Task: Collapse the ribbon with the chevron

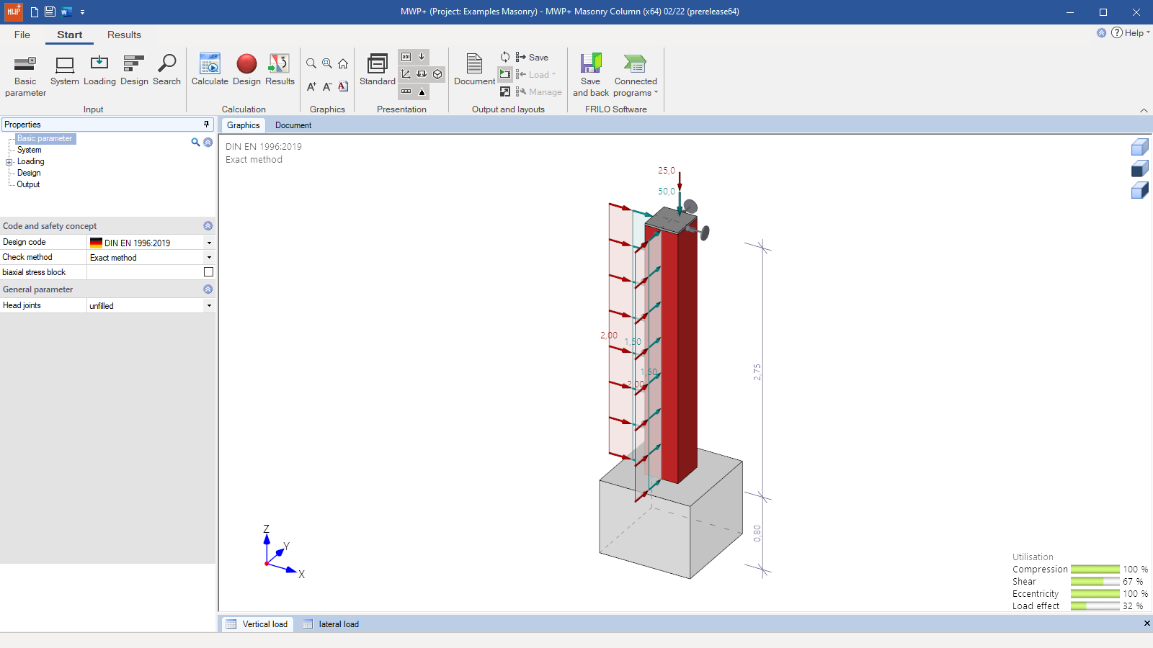Action: click(x=1144, y=110)
